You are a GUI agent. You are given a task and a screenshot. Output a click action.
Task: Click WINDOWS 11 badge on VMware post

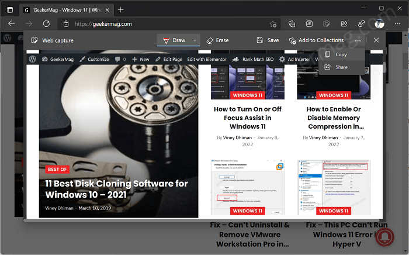[x=248, y=211]
